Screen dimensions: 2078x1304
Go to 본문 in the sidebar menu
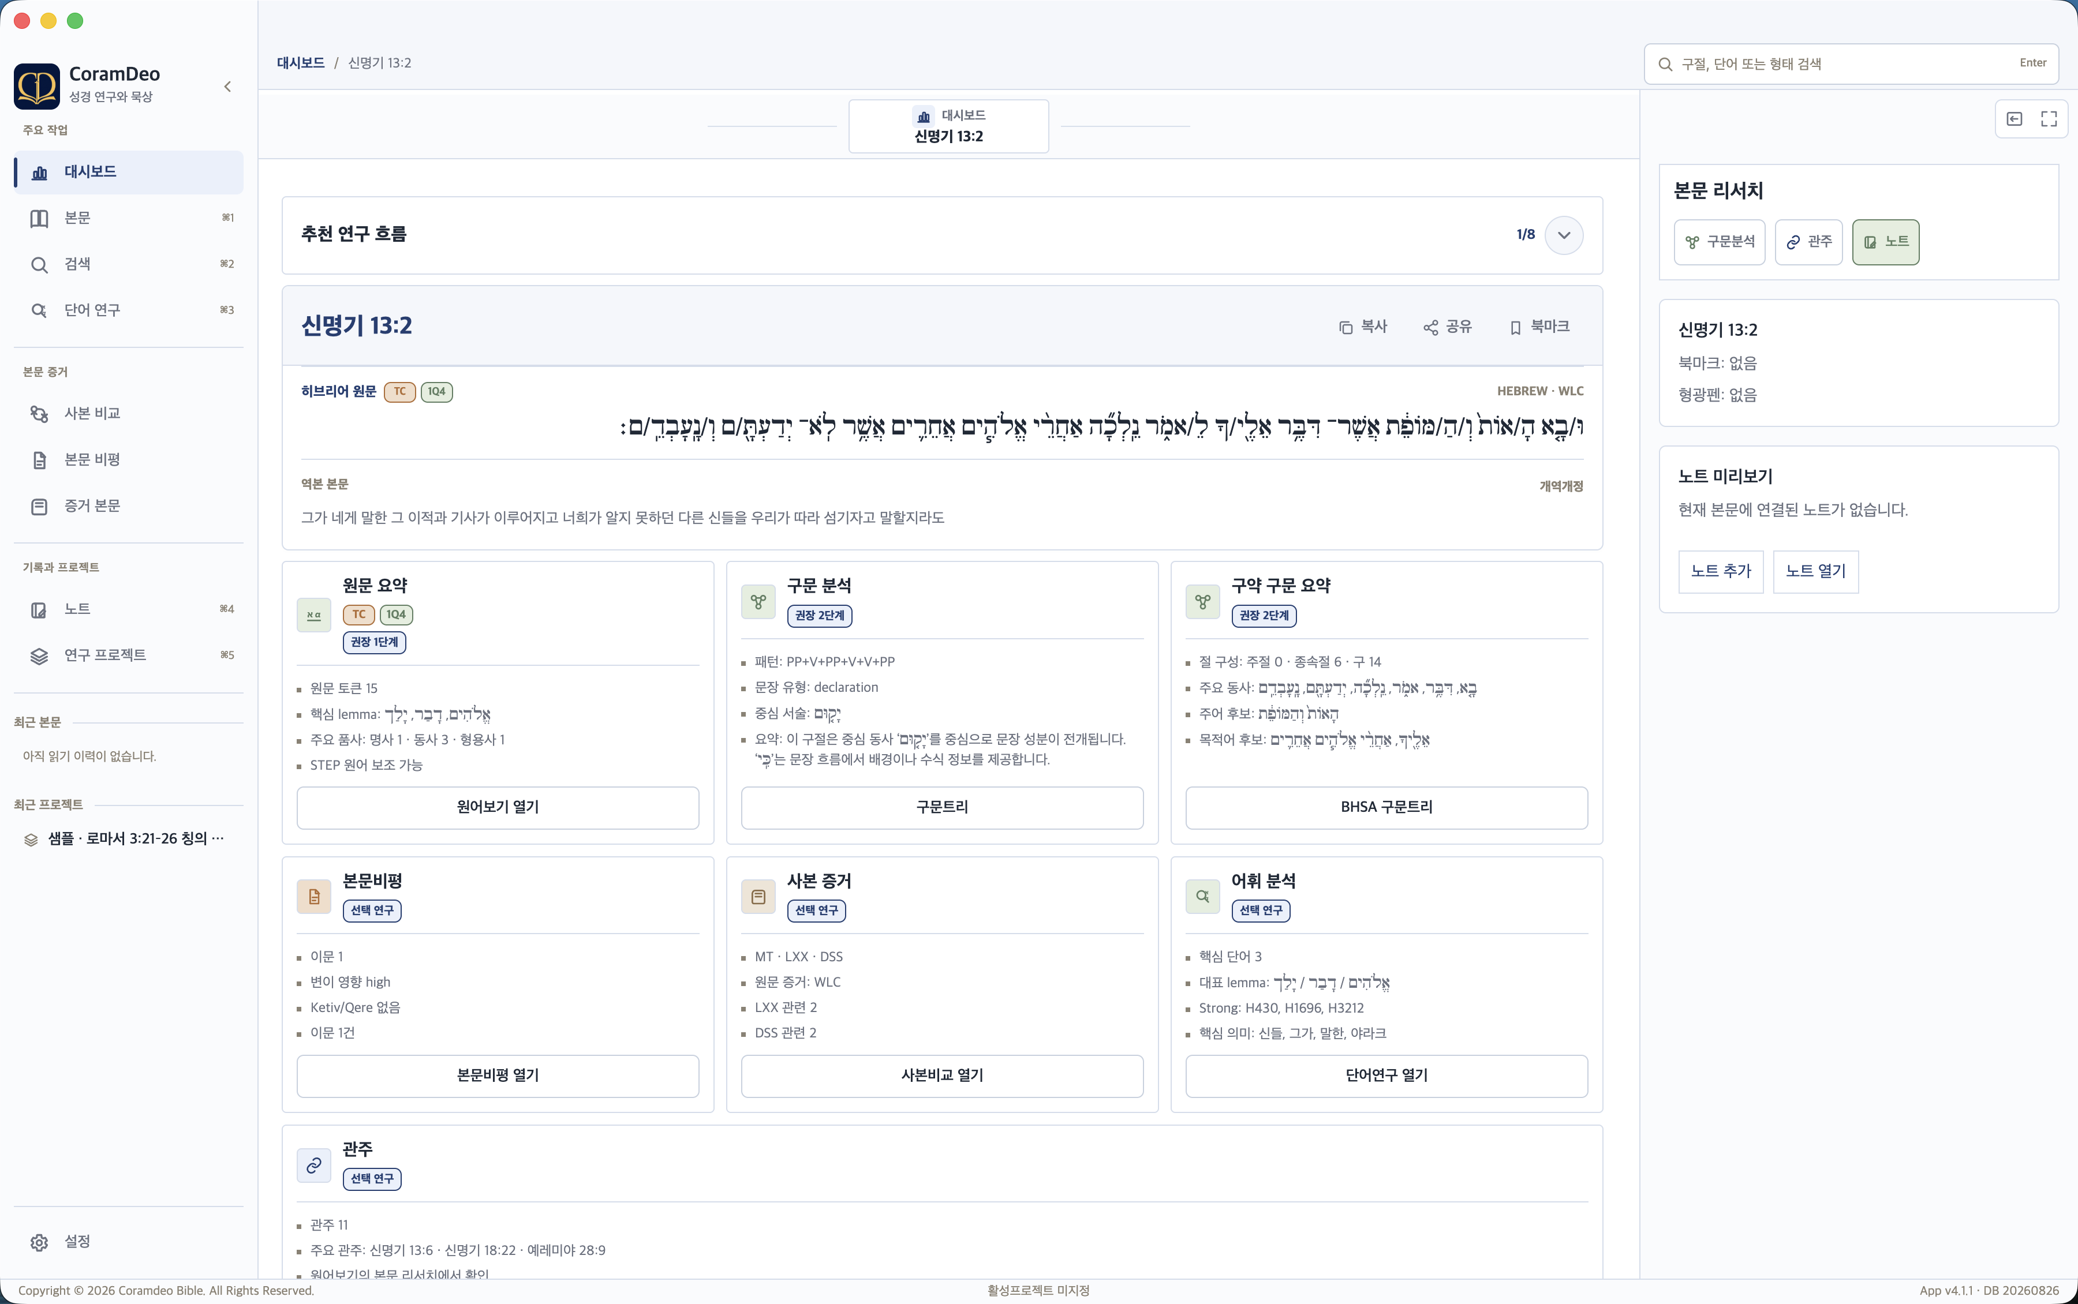coord(129,218)
